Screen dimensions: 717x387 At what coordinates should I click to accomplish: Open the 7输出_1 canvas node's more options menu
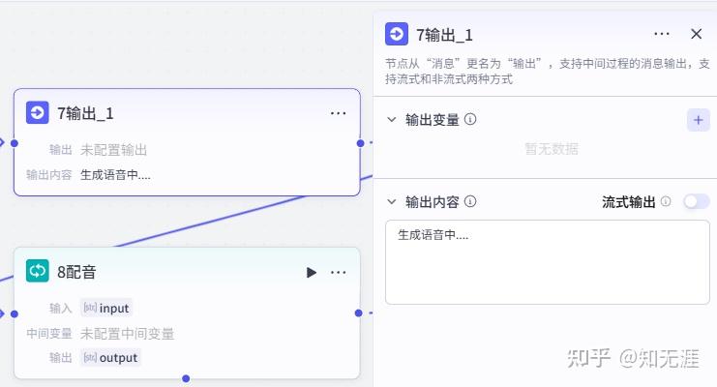(338, 113)
